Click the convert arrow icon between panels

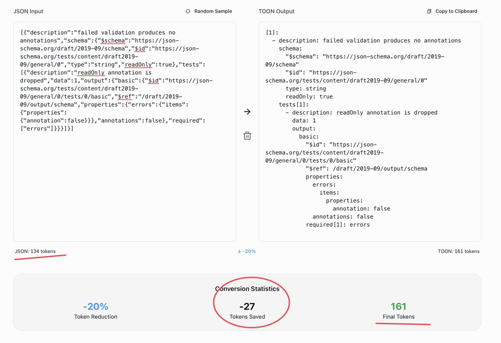coord(247,112)
